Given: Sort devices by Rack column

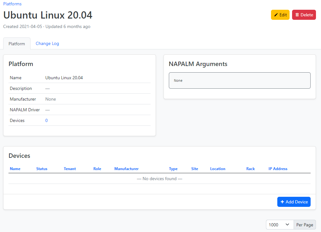Looking at the screenshot, I should tap(251, 169).
